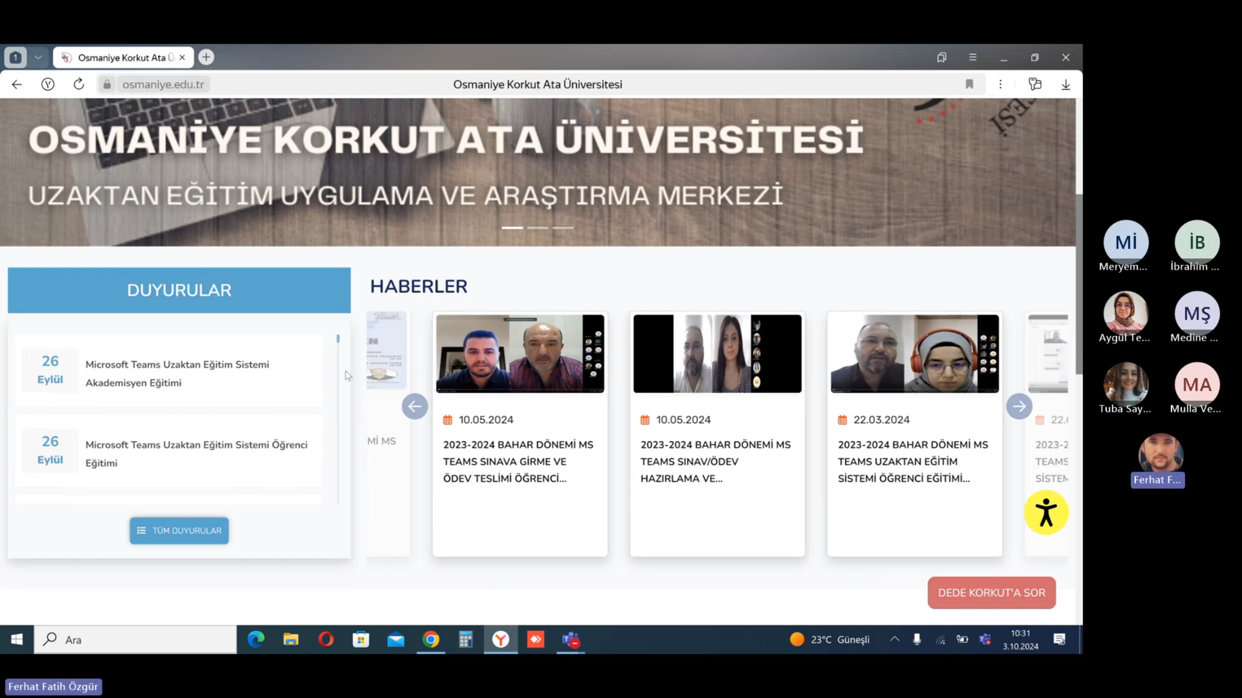
Task: Reload the page with the refresh icon
Action: pyautogui.click(x=79, y=84)
